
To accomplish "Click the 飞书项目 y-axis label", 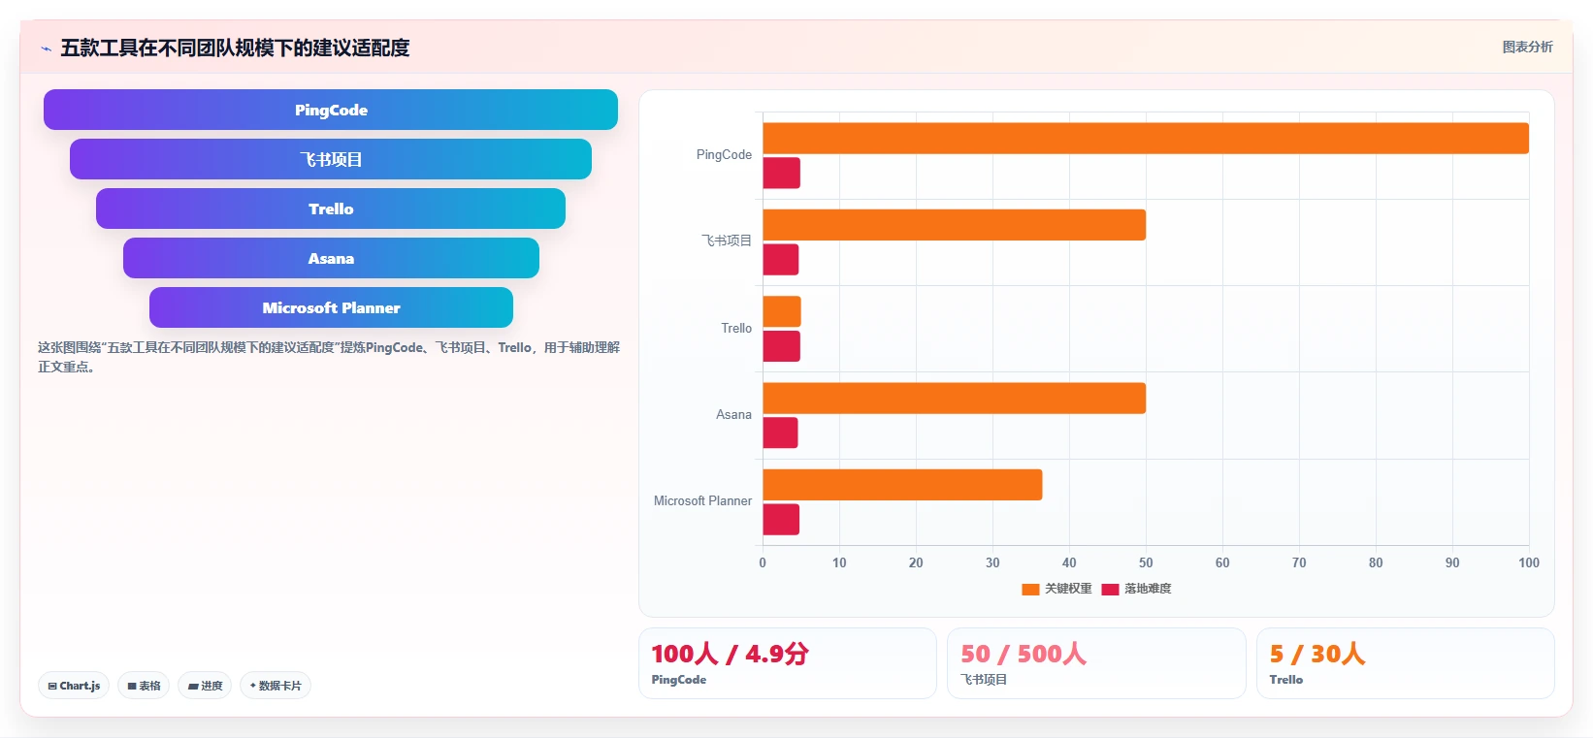I will (727, 241).
